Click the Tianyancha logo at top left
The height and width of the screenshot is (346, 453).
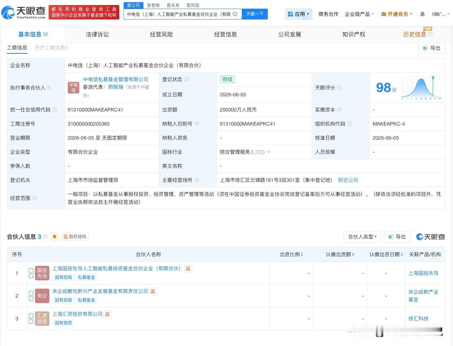24,13
